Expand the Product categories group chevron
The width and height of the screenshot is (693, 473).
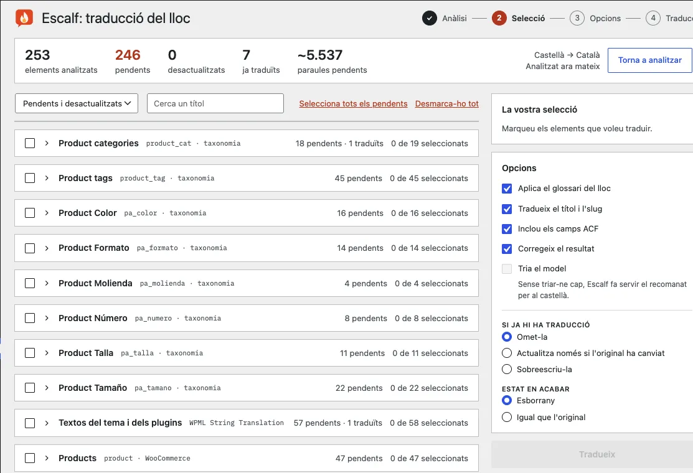(x=47, y=143)
